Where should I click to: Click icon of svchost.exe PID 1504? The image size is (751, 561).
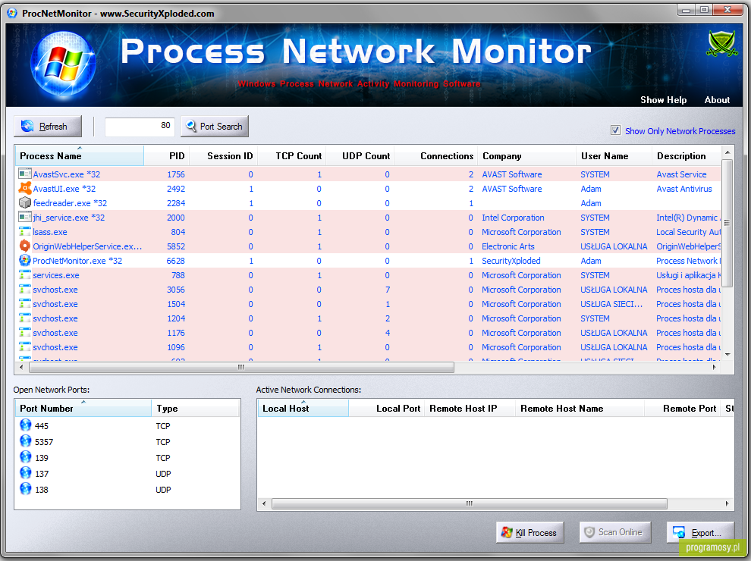(25, 303)
